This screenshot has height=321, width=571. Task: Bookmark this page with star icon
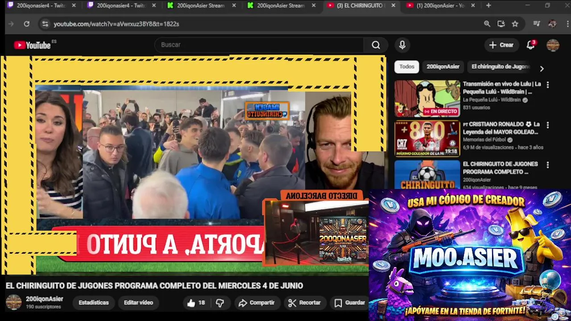[x=515, y=24]
